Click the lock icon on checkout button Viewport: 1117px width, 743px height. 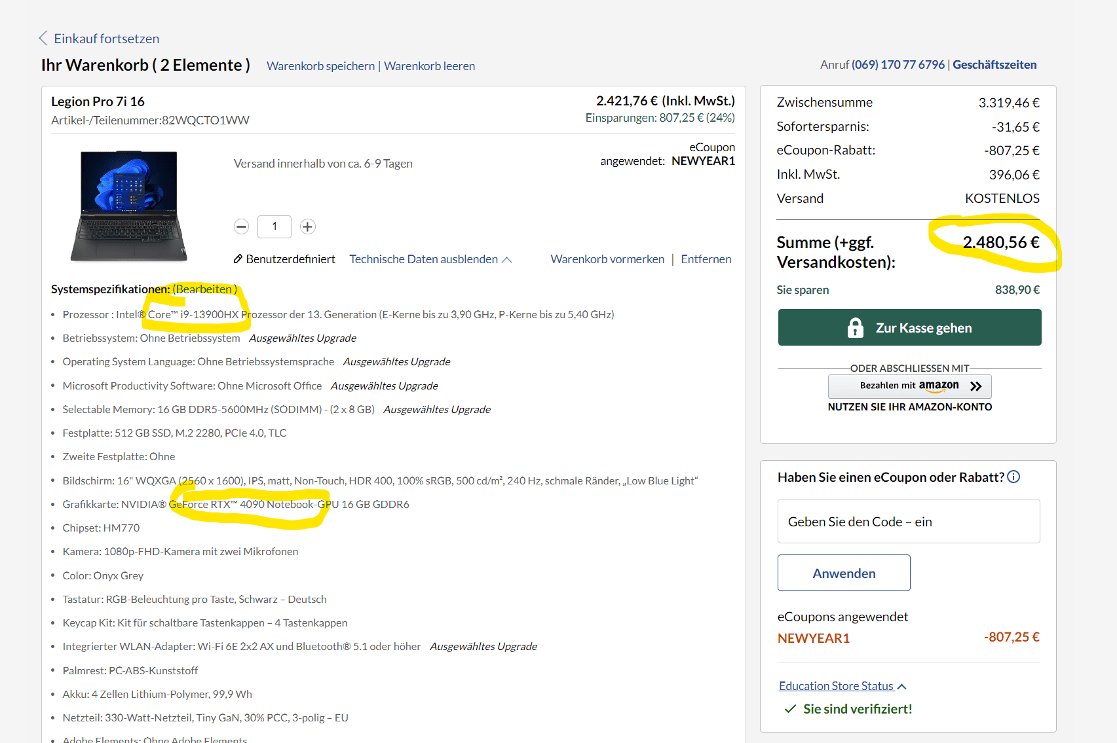[x=855, y=327]
